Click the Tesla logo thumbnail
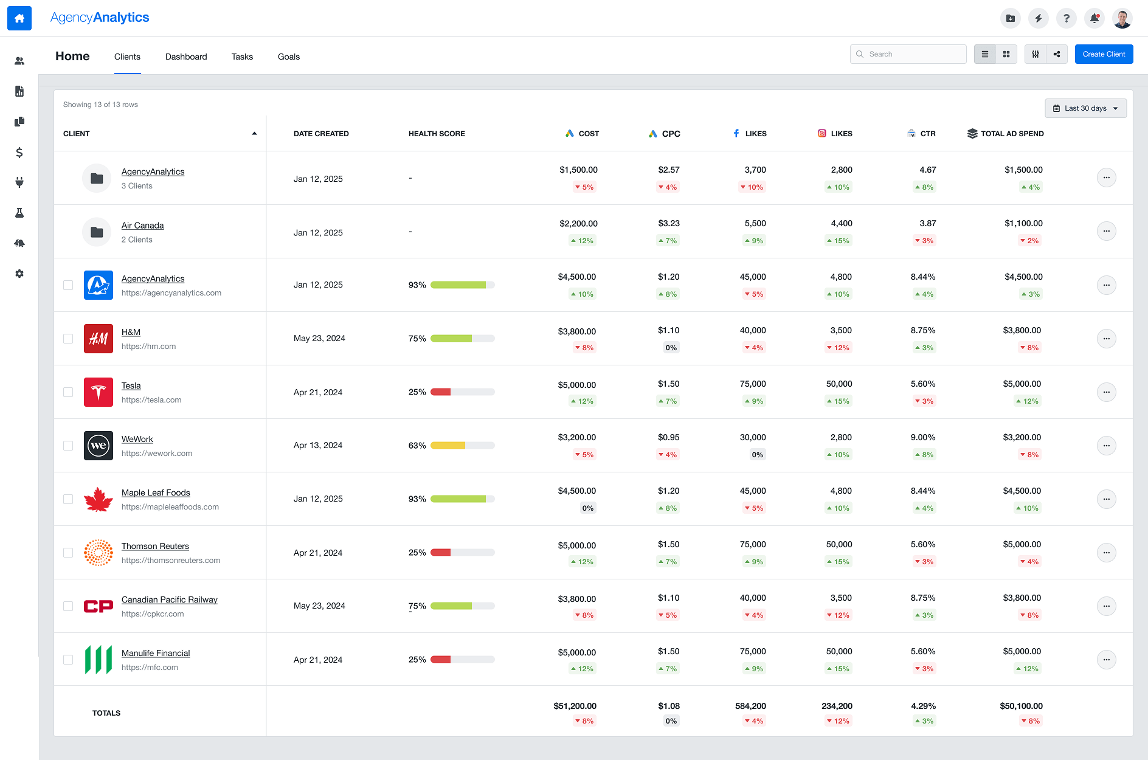The height and width of the screenshot is (760, 1148). pos(99,392)
